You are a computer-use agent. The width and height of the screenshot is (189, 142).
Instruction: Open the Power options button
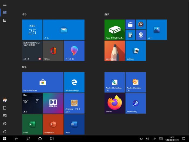pyautogui.click(x=5, y=131)
